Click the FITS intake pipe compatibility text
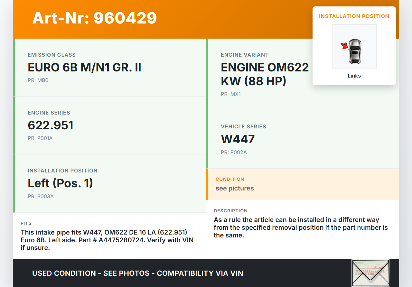Image resolution: width=412 pixels, height=287 pixels. 107,240
